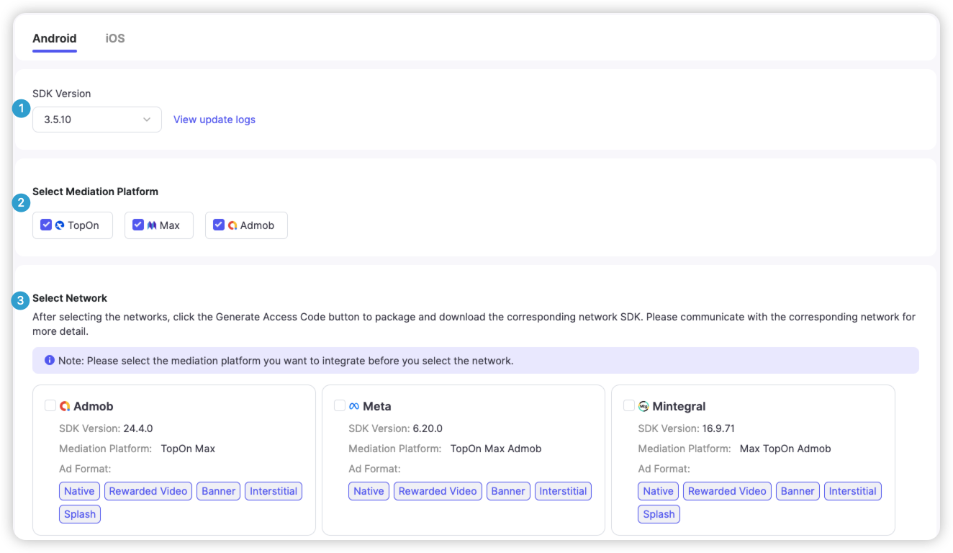
Task: Open the View update logs link
Action: (x=214, y=120)
